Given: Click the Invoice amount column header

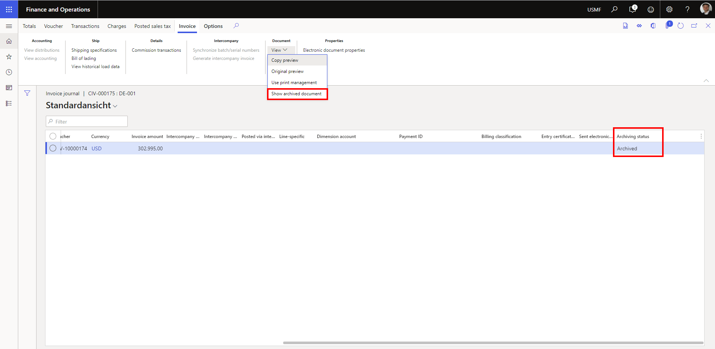Looking at the screenshot, I should tap(147, 137).
